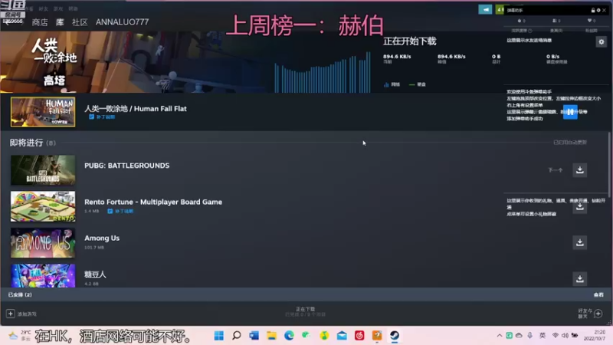Screen dimensions: 613x345
Task: Open the taskbar clock showing 21:20
Action: pos(595,335)
